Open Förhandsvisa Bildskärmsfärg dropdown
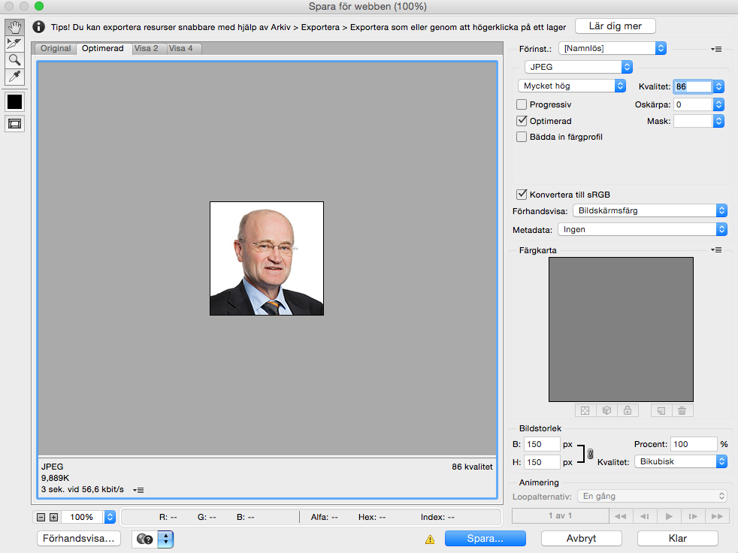This screenshot has width=738, height=553. pos(650,210)
